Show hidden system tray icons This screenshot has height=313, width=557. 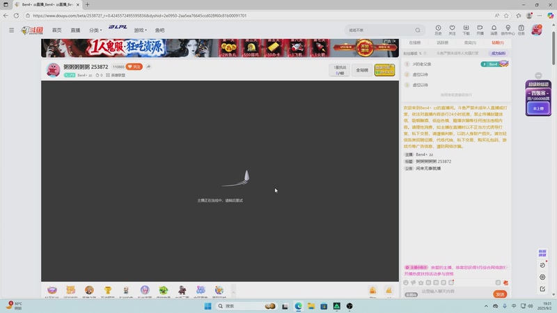pyautogui.click(x=486, y=306)
